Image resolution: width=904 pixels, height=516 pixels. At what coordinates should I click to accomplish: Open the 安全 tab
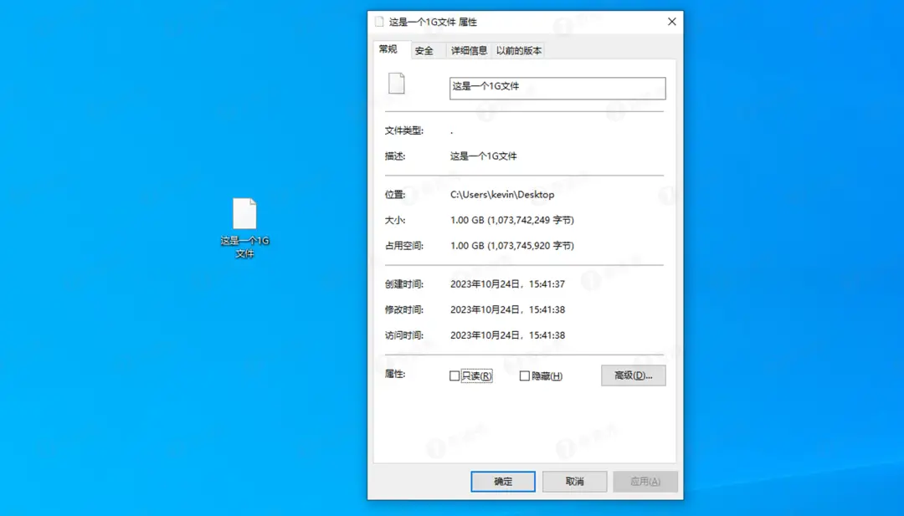[424, 51]
